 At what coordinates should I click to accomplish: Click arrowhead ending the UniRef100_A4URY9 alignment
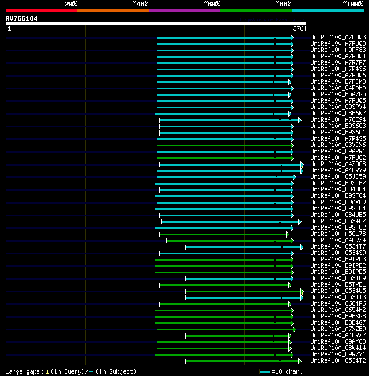point(302,171)
